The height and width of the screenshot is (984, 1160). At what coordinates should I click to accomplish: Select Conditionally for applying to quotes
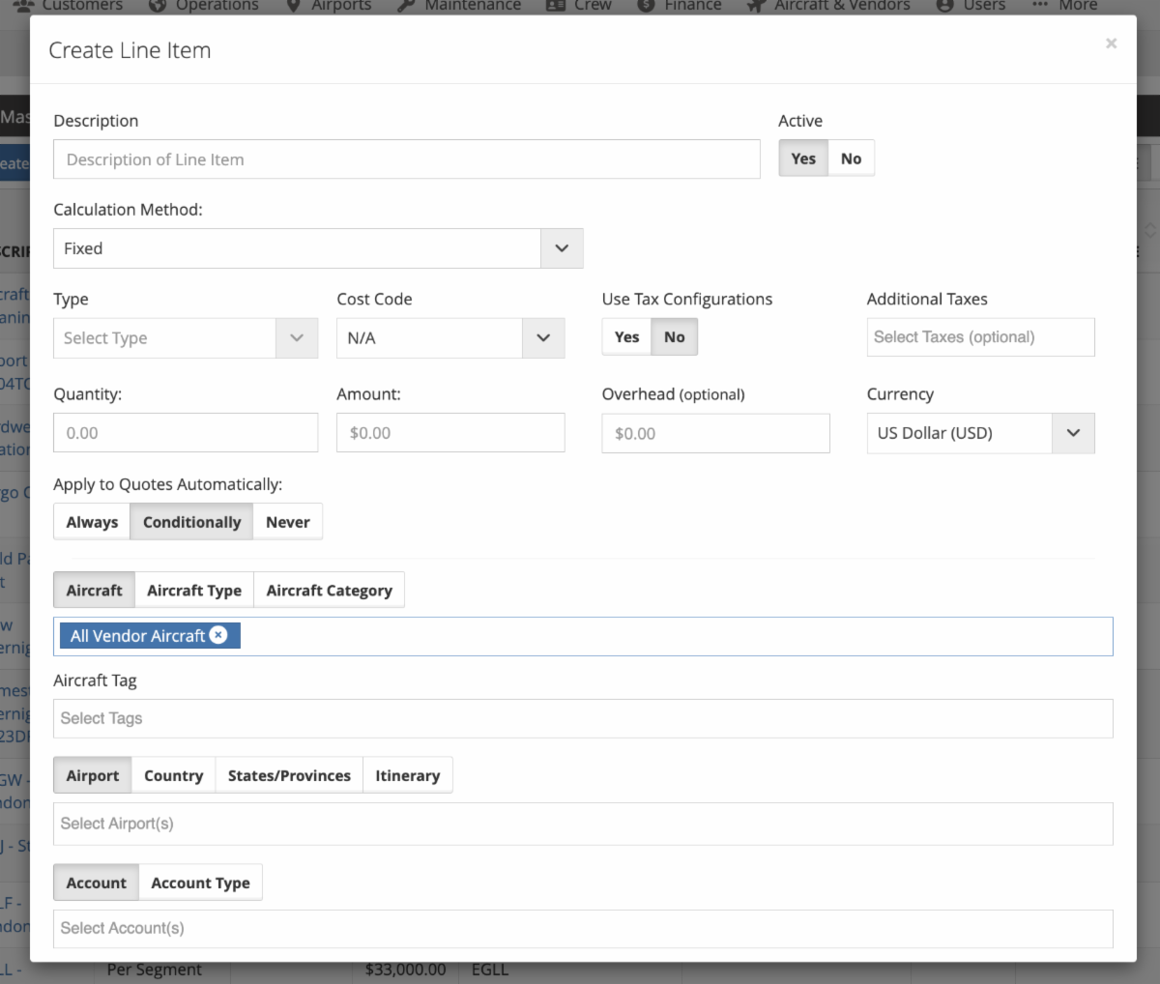191,522
